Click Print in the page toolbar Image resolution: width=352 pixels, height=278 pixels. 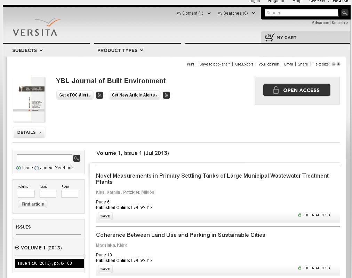pos(190,64)
